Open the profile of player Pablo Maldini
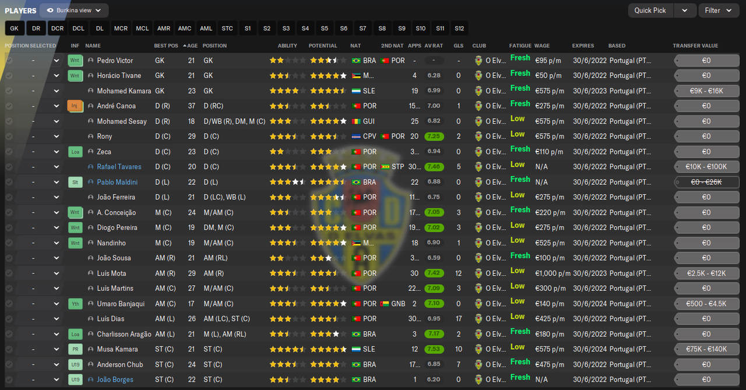746x390 pixels. [x=117, y=182]
